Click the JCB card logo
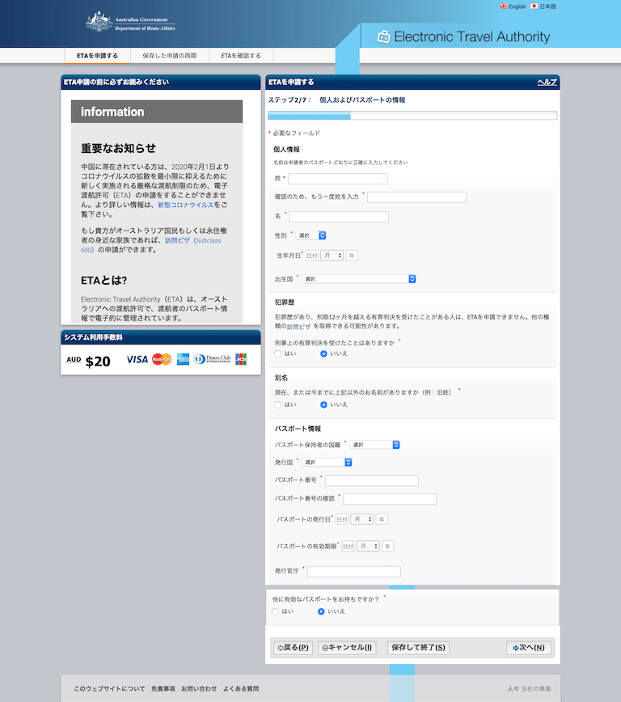 click(241, 359)
